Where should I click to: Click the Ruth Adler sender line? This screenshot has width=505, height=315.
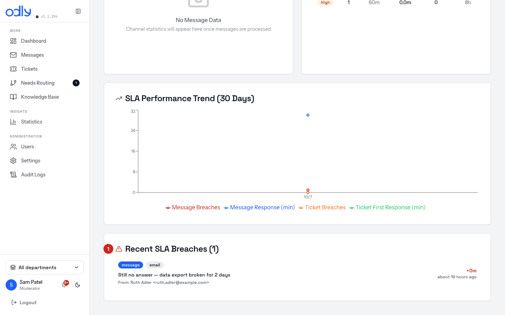click(163, 282)
